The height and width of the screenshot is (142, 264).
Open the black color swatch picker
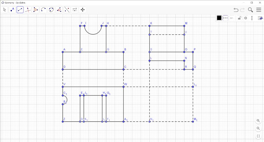coord(219,18)
